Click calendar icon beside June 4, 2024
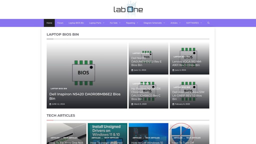256x144 pixels. 173,70
